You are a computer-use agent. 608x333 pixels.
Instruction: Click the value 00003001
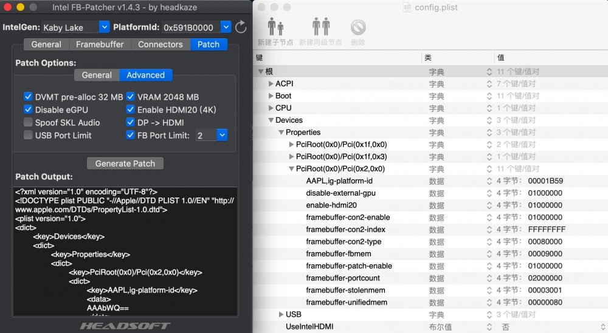pyautogui.click(x=545, y=290)
